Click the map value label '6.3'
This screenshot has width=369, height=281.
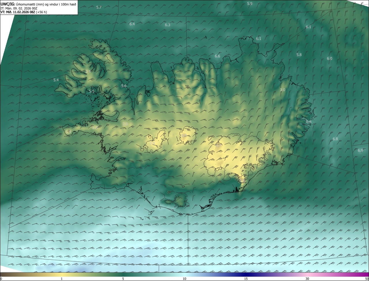[x=167, y=25]
